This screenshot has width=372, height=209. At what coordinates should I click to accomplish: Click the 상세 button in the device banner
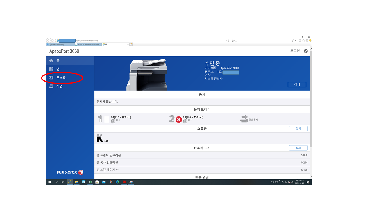click(297, 84)
